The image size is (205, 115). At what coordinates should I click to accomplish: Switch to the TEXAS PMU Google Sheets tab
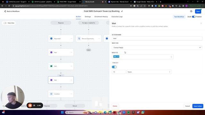coord(69,2)
